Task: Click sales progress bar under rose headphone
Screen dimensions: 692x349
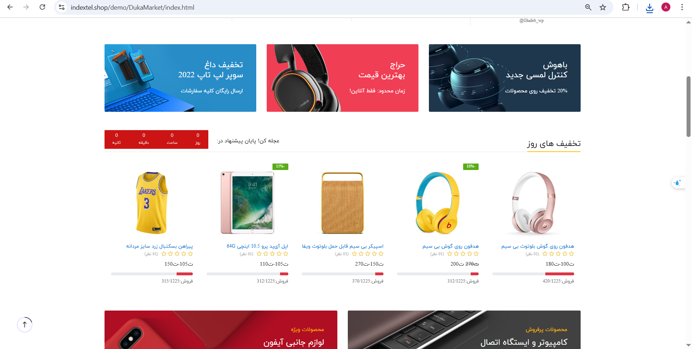Action: [x=533, y=274]
